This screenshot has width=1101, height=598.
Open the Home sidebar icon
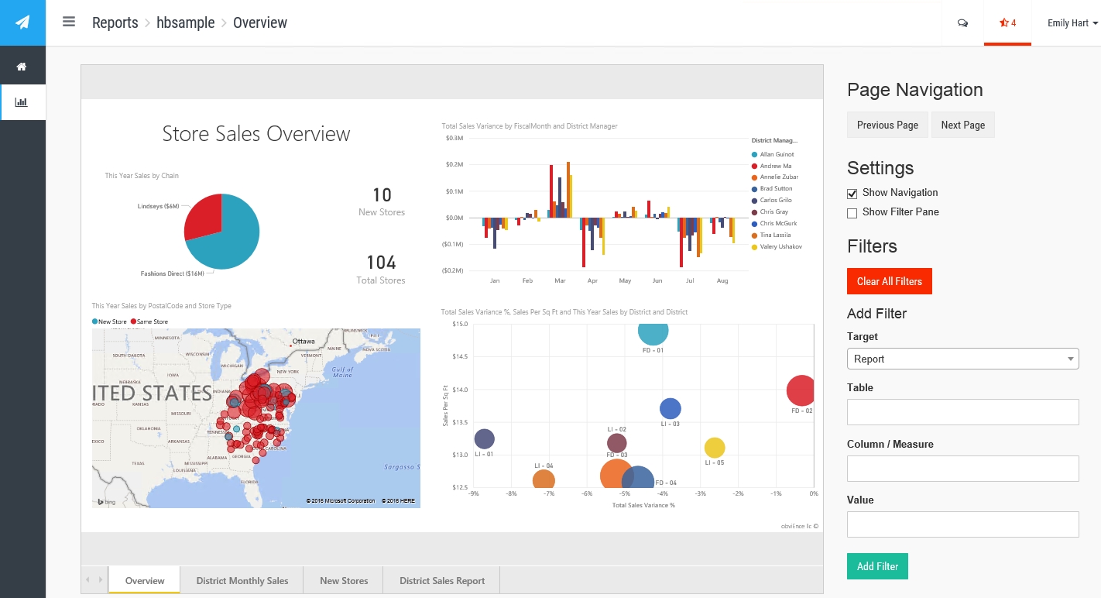(22, 67)
